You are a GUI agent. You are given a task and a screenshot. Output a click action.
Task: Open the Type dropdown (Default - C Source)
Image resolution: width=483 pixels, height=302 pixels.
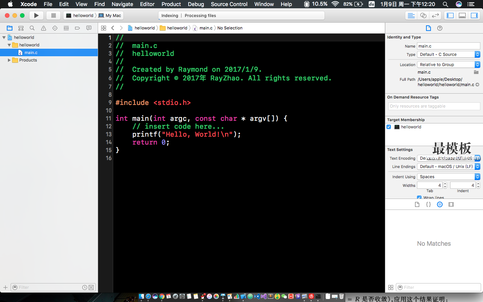pos(449,54)
